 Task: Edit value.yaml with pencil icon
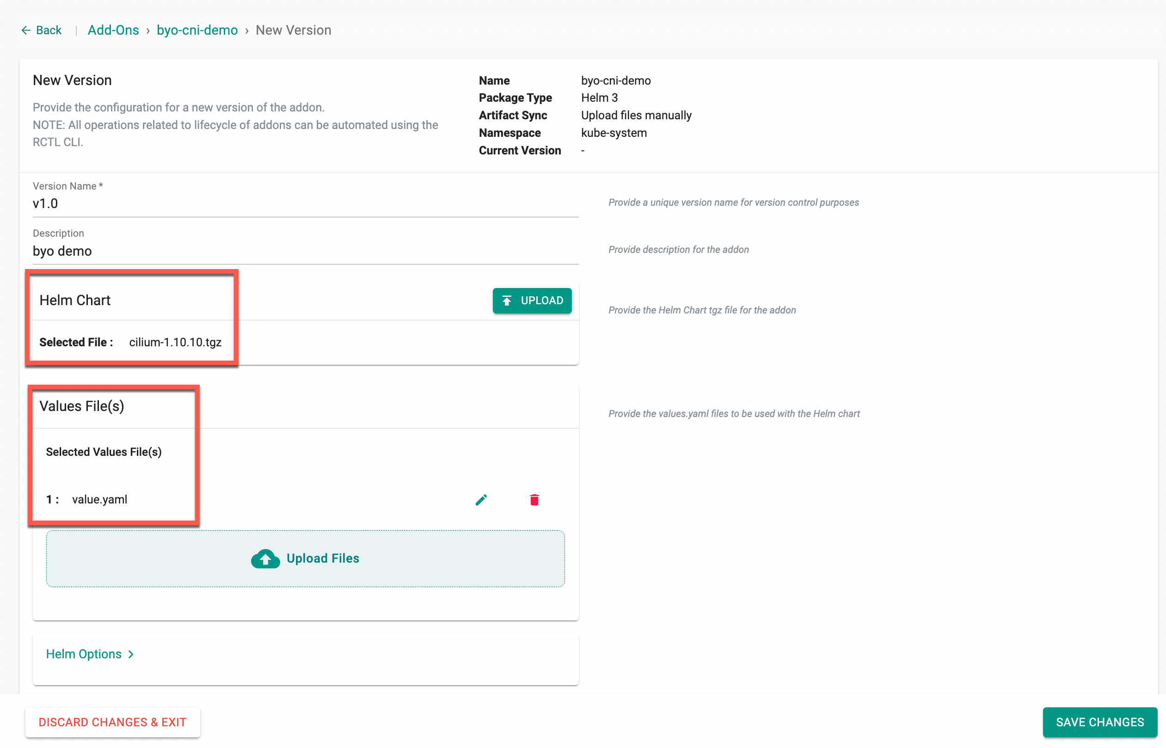pyautogui.click(x=481, y=499)
